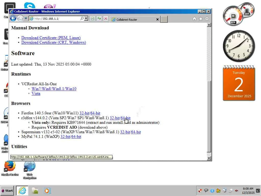Download Firefox 140.5.0esr 32-bit
261x196 pixels.
click(x=84, y=113)
